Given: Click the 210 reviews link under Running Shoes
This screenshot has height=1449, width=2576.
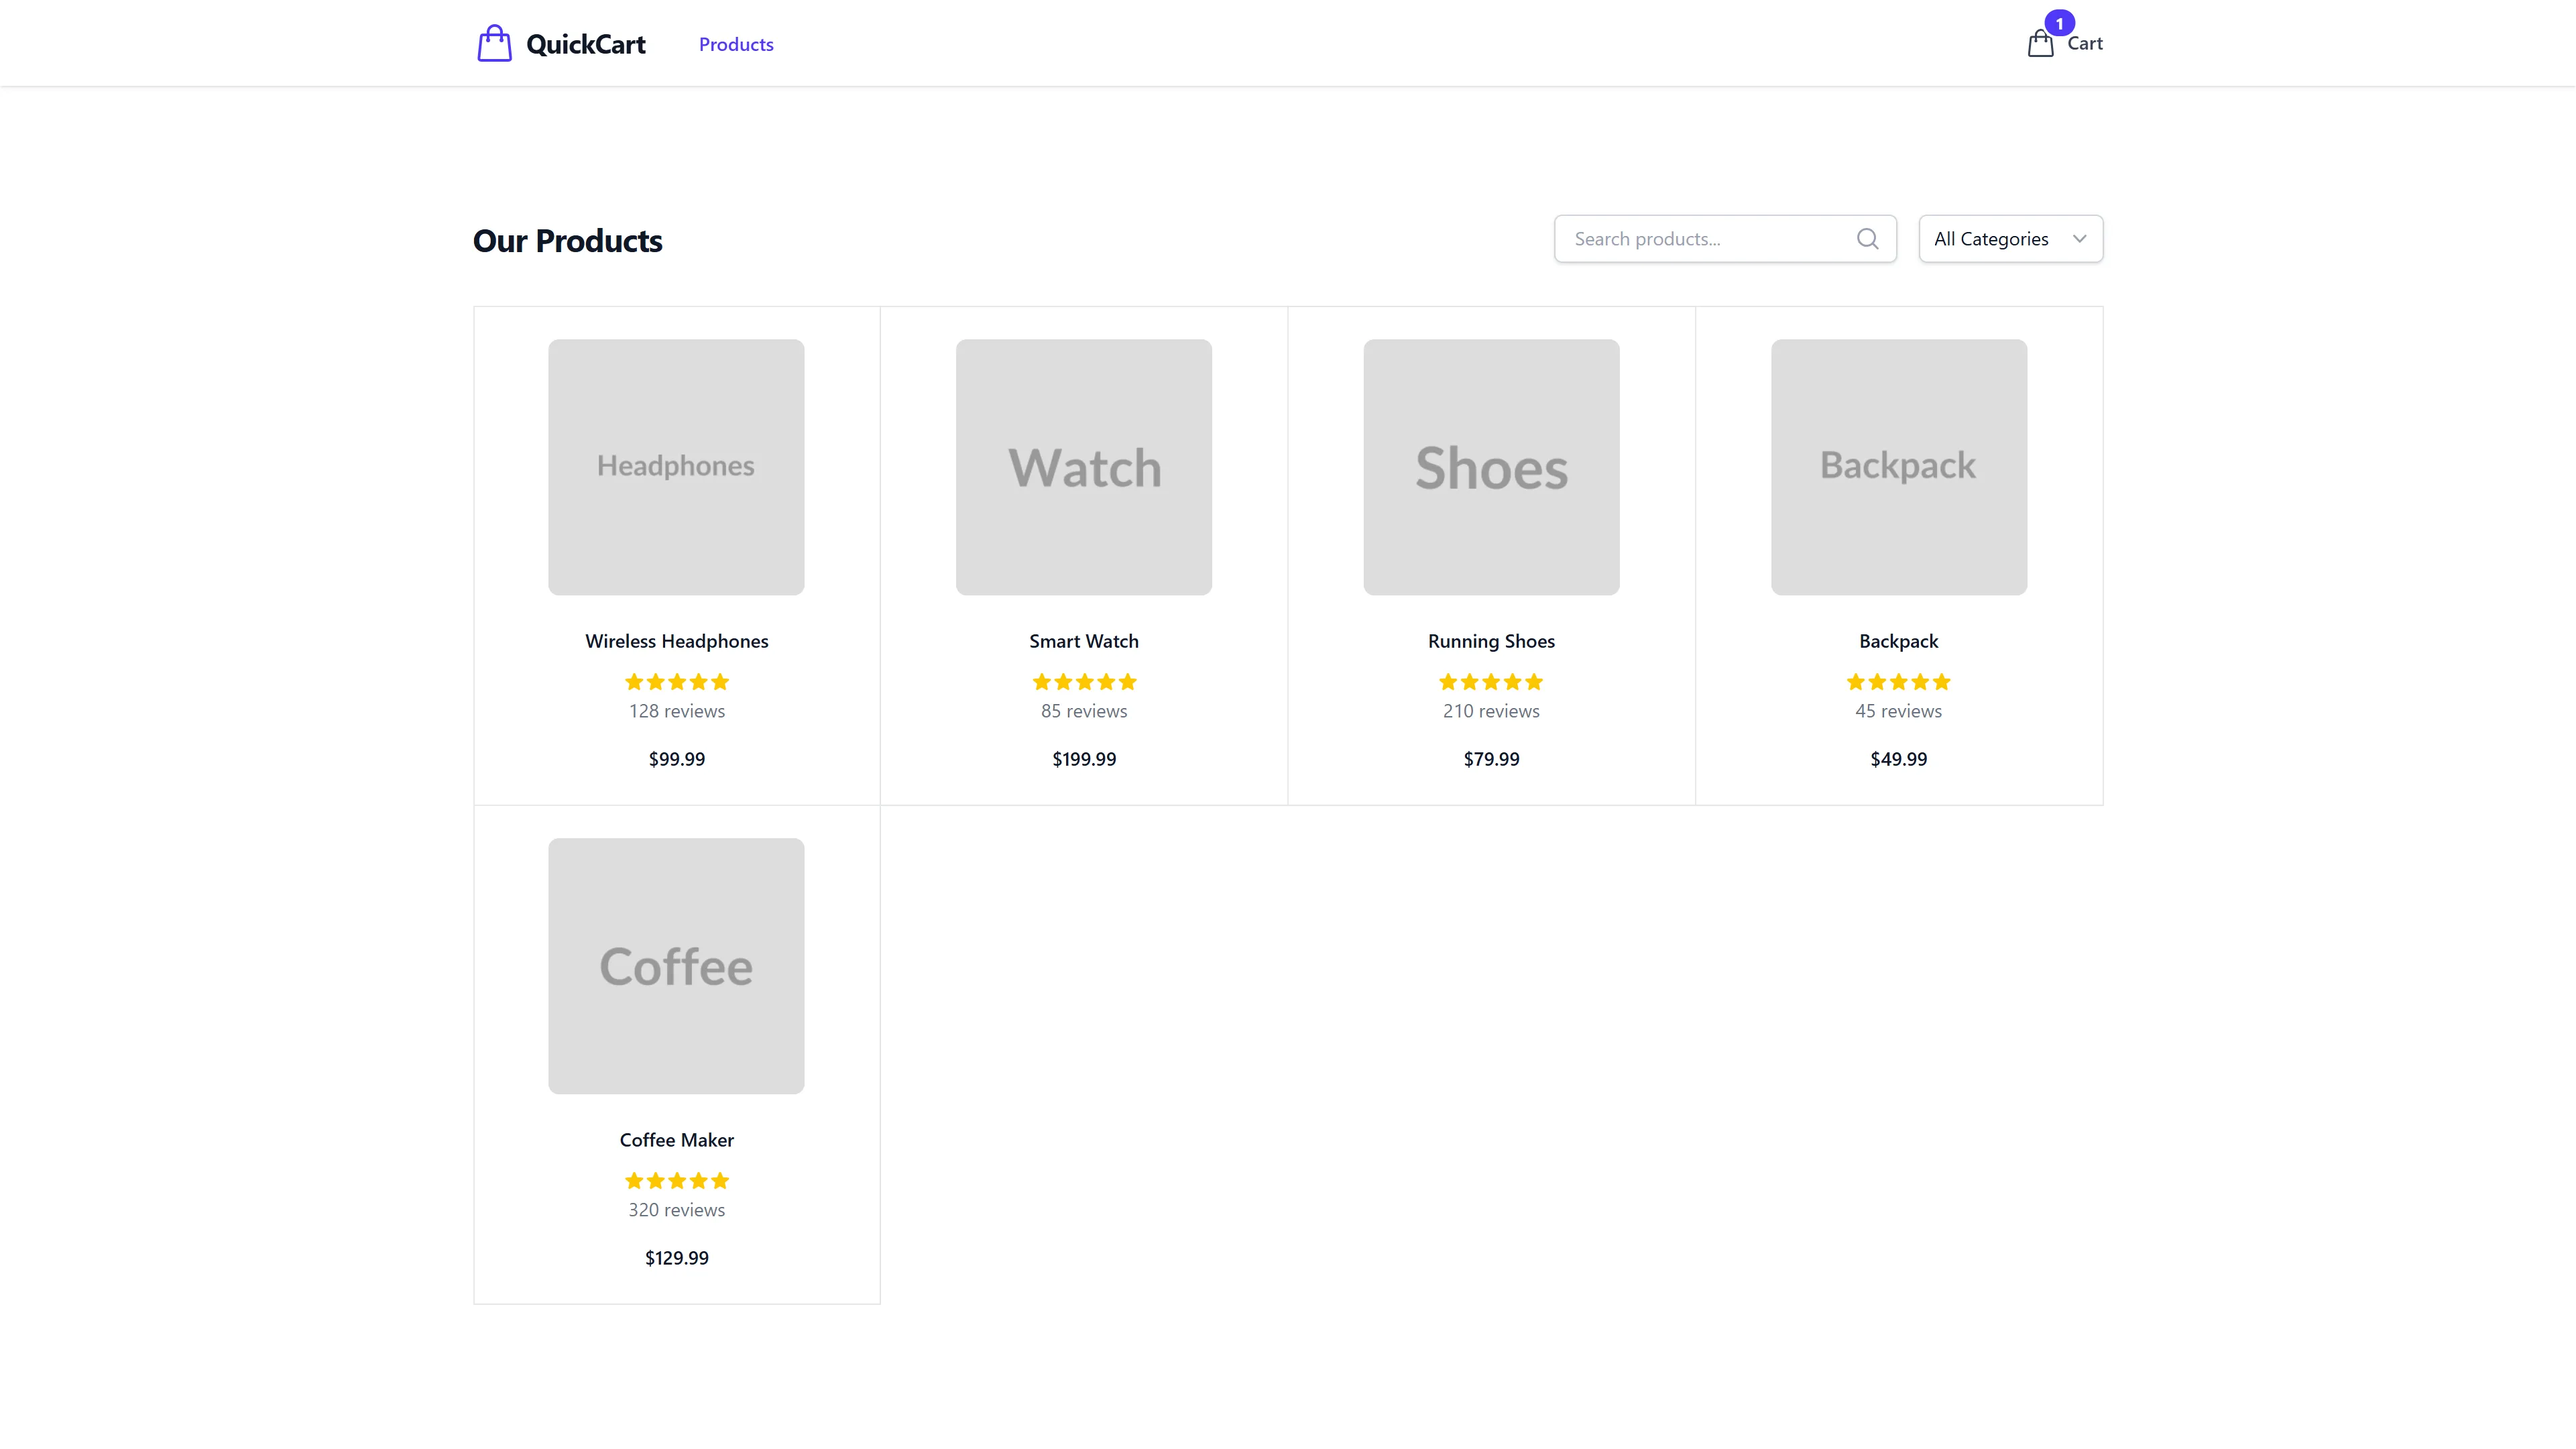Looking at the screenshot, I should pos(1490,711).
